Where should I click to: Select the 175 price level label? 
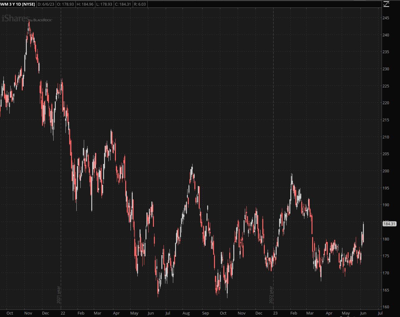tap(386, 256)
